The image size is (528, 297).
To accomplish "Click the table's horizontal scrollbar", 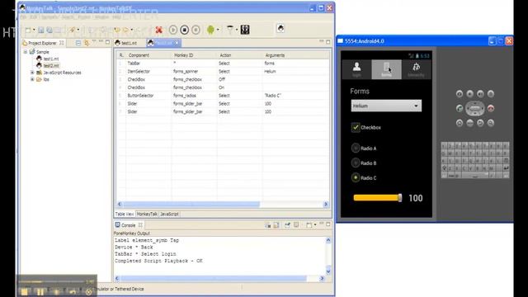I will pos(191,204).
